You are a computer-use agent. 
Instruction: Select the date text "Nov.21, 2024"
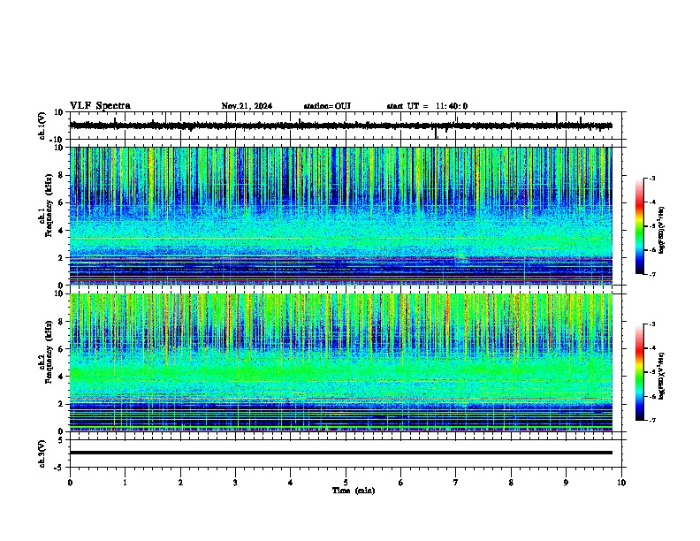[x=247, y=106]
